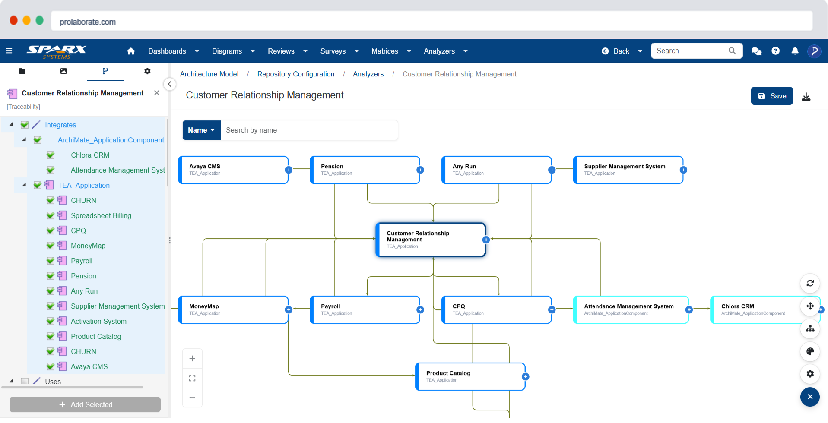Go to the home page icon
Viewport: 828px width, 423px height.
pos(131,51)
